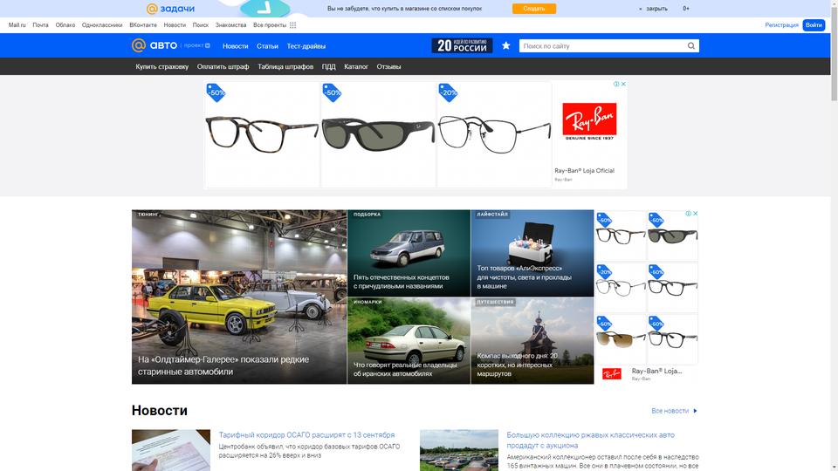
Task: Open Тест-драйвы in the blue header menu
Action: [306, 46]
